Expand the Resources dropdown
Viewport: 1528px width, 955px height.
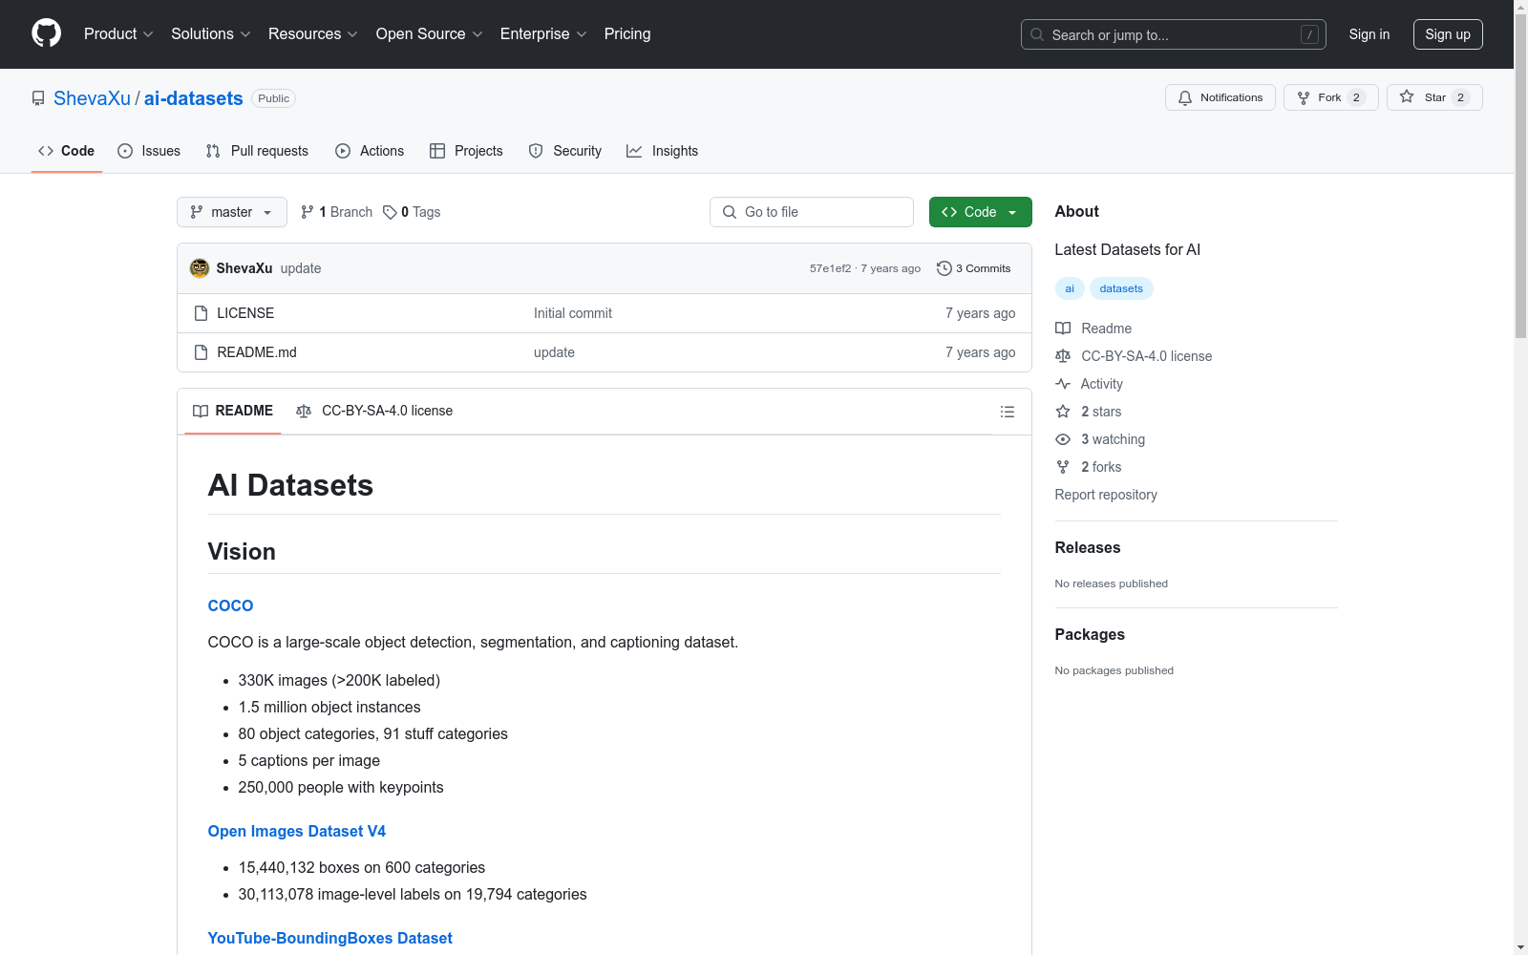[x=313, y=34]
